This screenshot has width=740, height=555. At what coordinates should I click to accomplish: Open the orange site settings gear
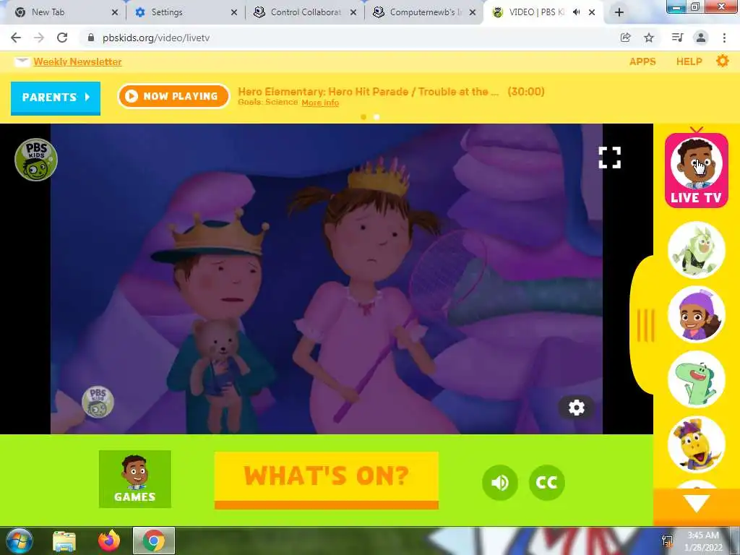tap(723, 61)
